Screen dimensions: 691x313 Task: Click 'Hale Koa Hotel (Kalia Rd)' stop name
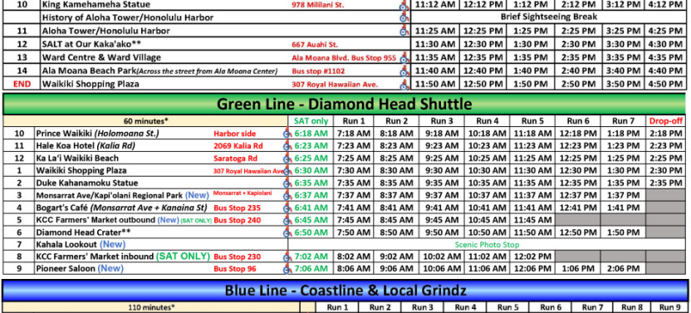(86, 146)
